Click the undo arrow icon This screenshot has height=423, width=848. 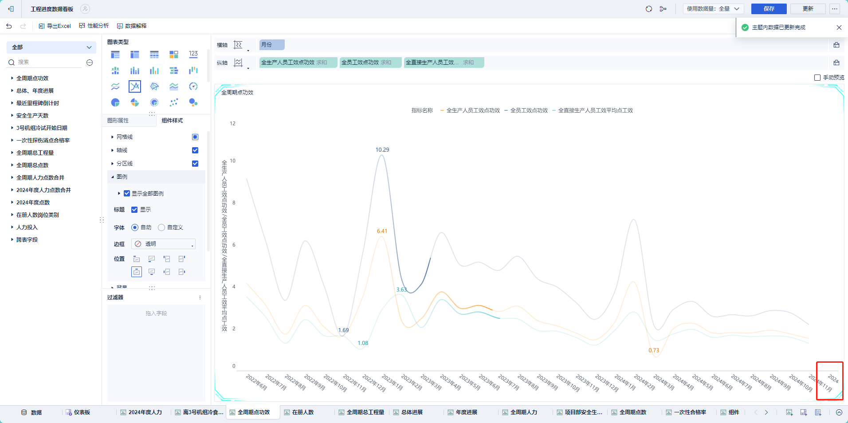(9, 26)
